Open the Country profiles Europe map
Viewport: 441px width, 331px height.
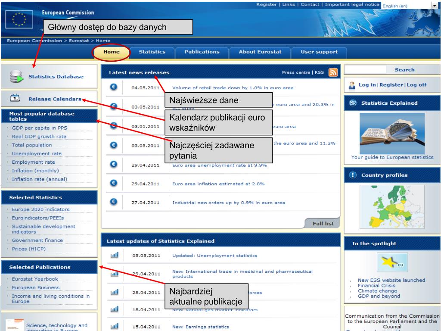click(x=392, y=206)
